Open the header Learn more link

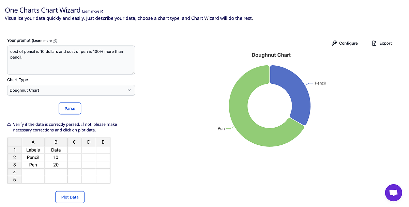click(91, 11)
